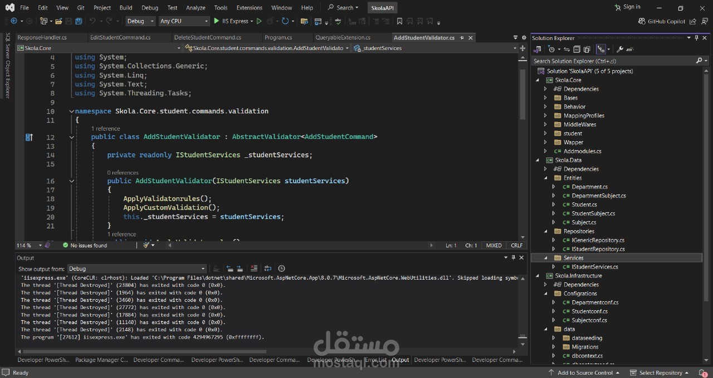Click the clock icon in Output toolbar
Image resolution: width=713 pixels, height=378 pixels.
click(281, 268)
